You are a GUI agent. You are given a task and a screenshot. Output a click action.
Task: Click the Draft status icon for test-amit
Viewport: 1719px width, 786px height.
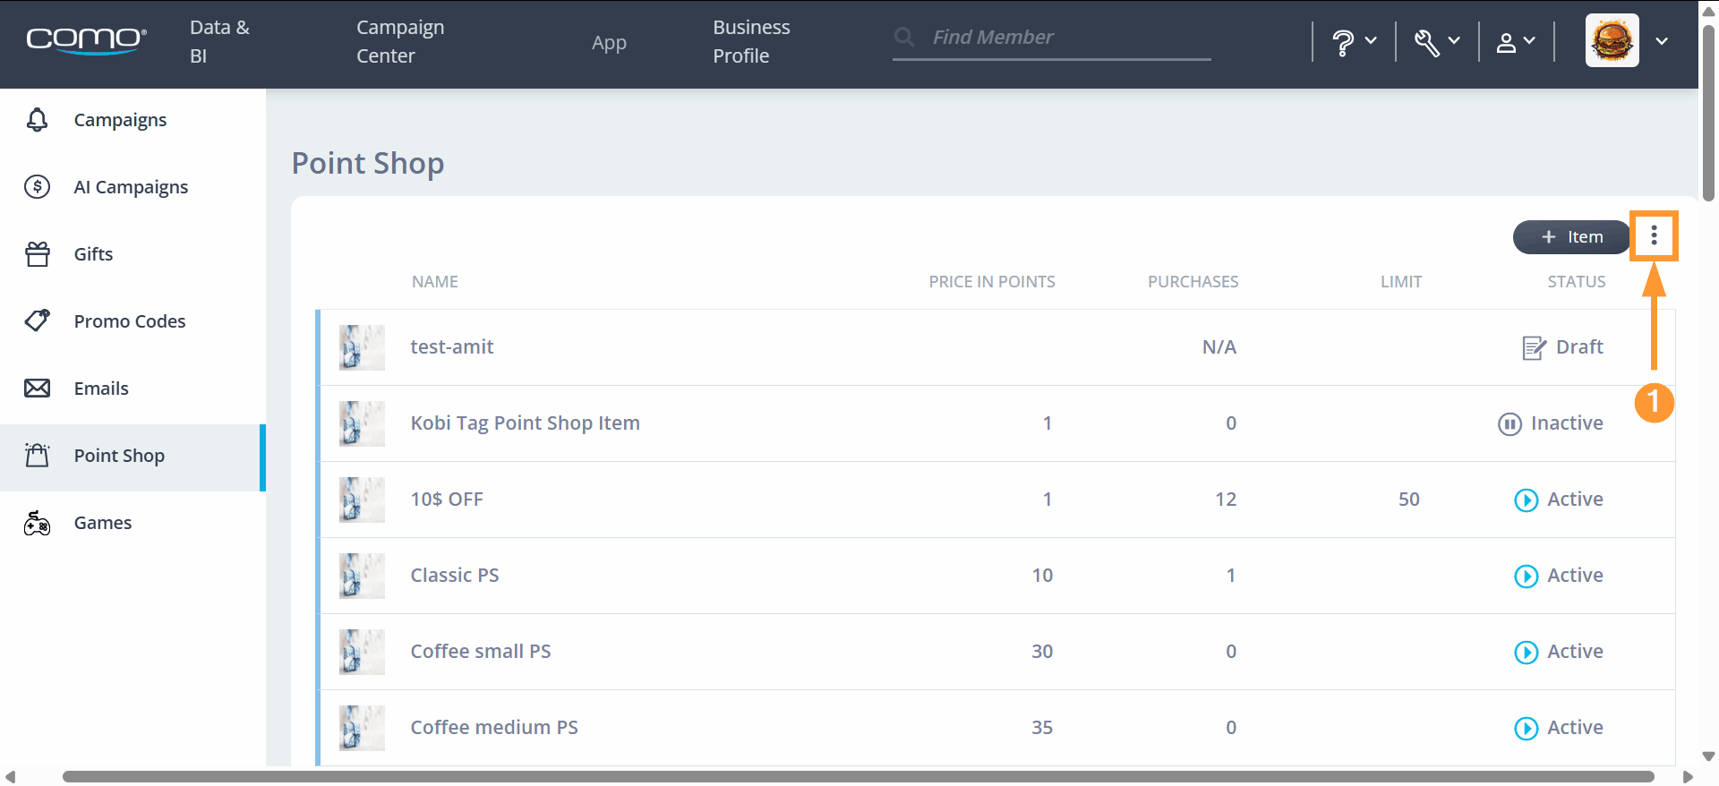pos(1534,347)
